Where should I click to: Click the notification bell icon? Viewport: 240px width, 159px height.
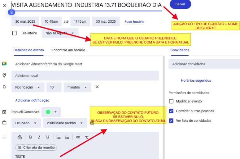4,87
